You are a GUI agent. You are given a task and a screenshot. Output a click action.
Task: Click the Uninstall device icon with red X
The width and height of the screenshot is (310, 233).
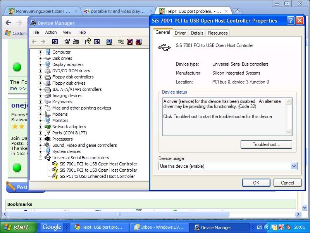tap(130, 42)
